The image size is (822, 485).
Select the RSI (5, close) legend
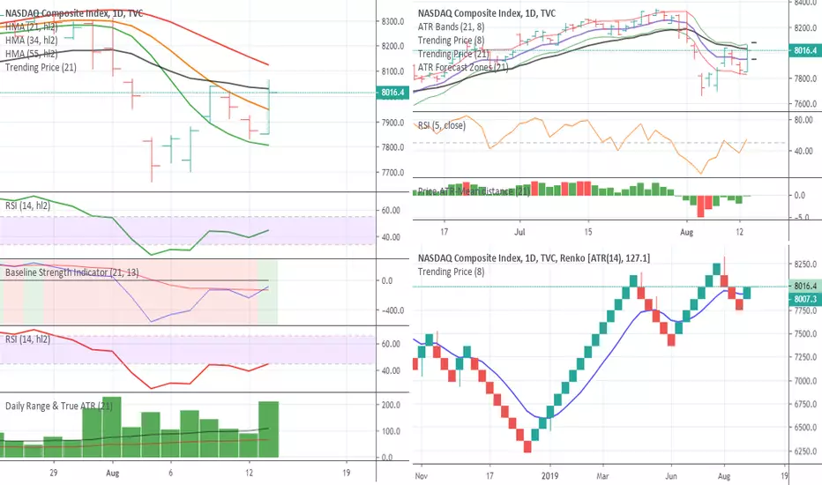[x=441, y=125]
